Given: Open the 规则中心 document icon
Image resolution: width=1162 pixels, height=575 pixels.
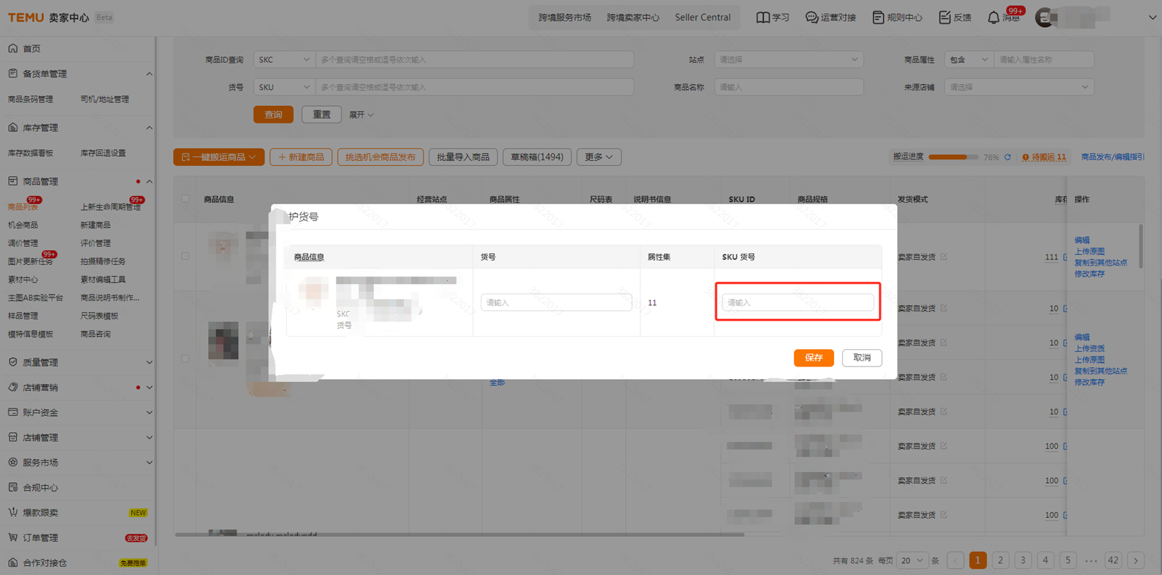Looking at the screenshot, I should tap(878, 17).
